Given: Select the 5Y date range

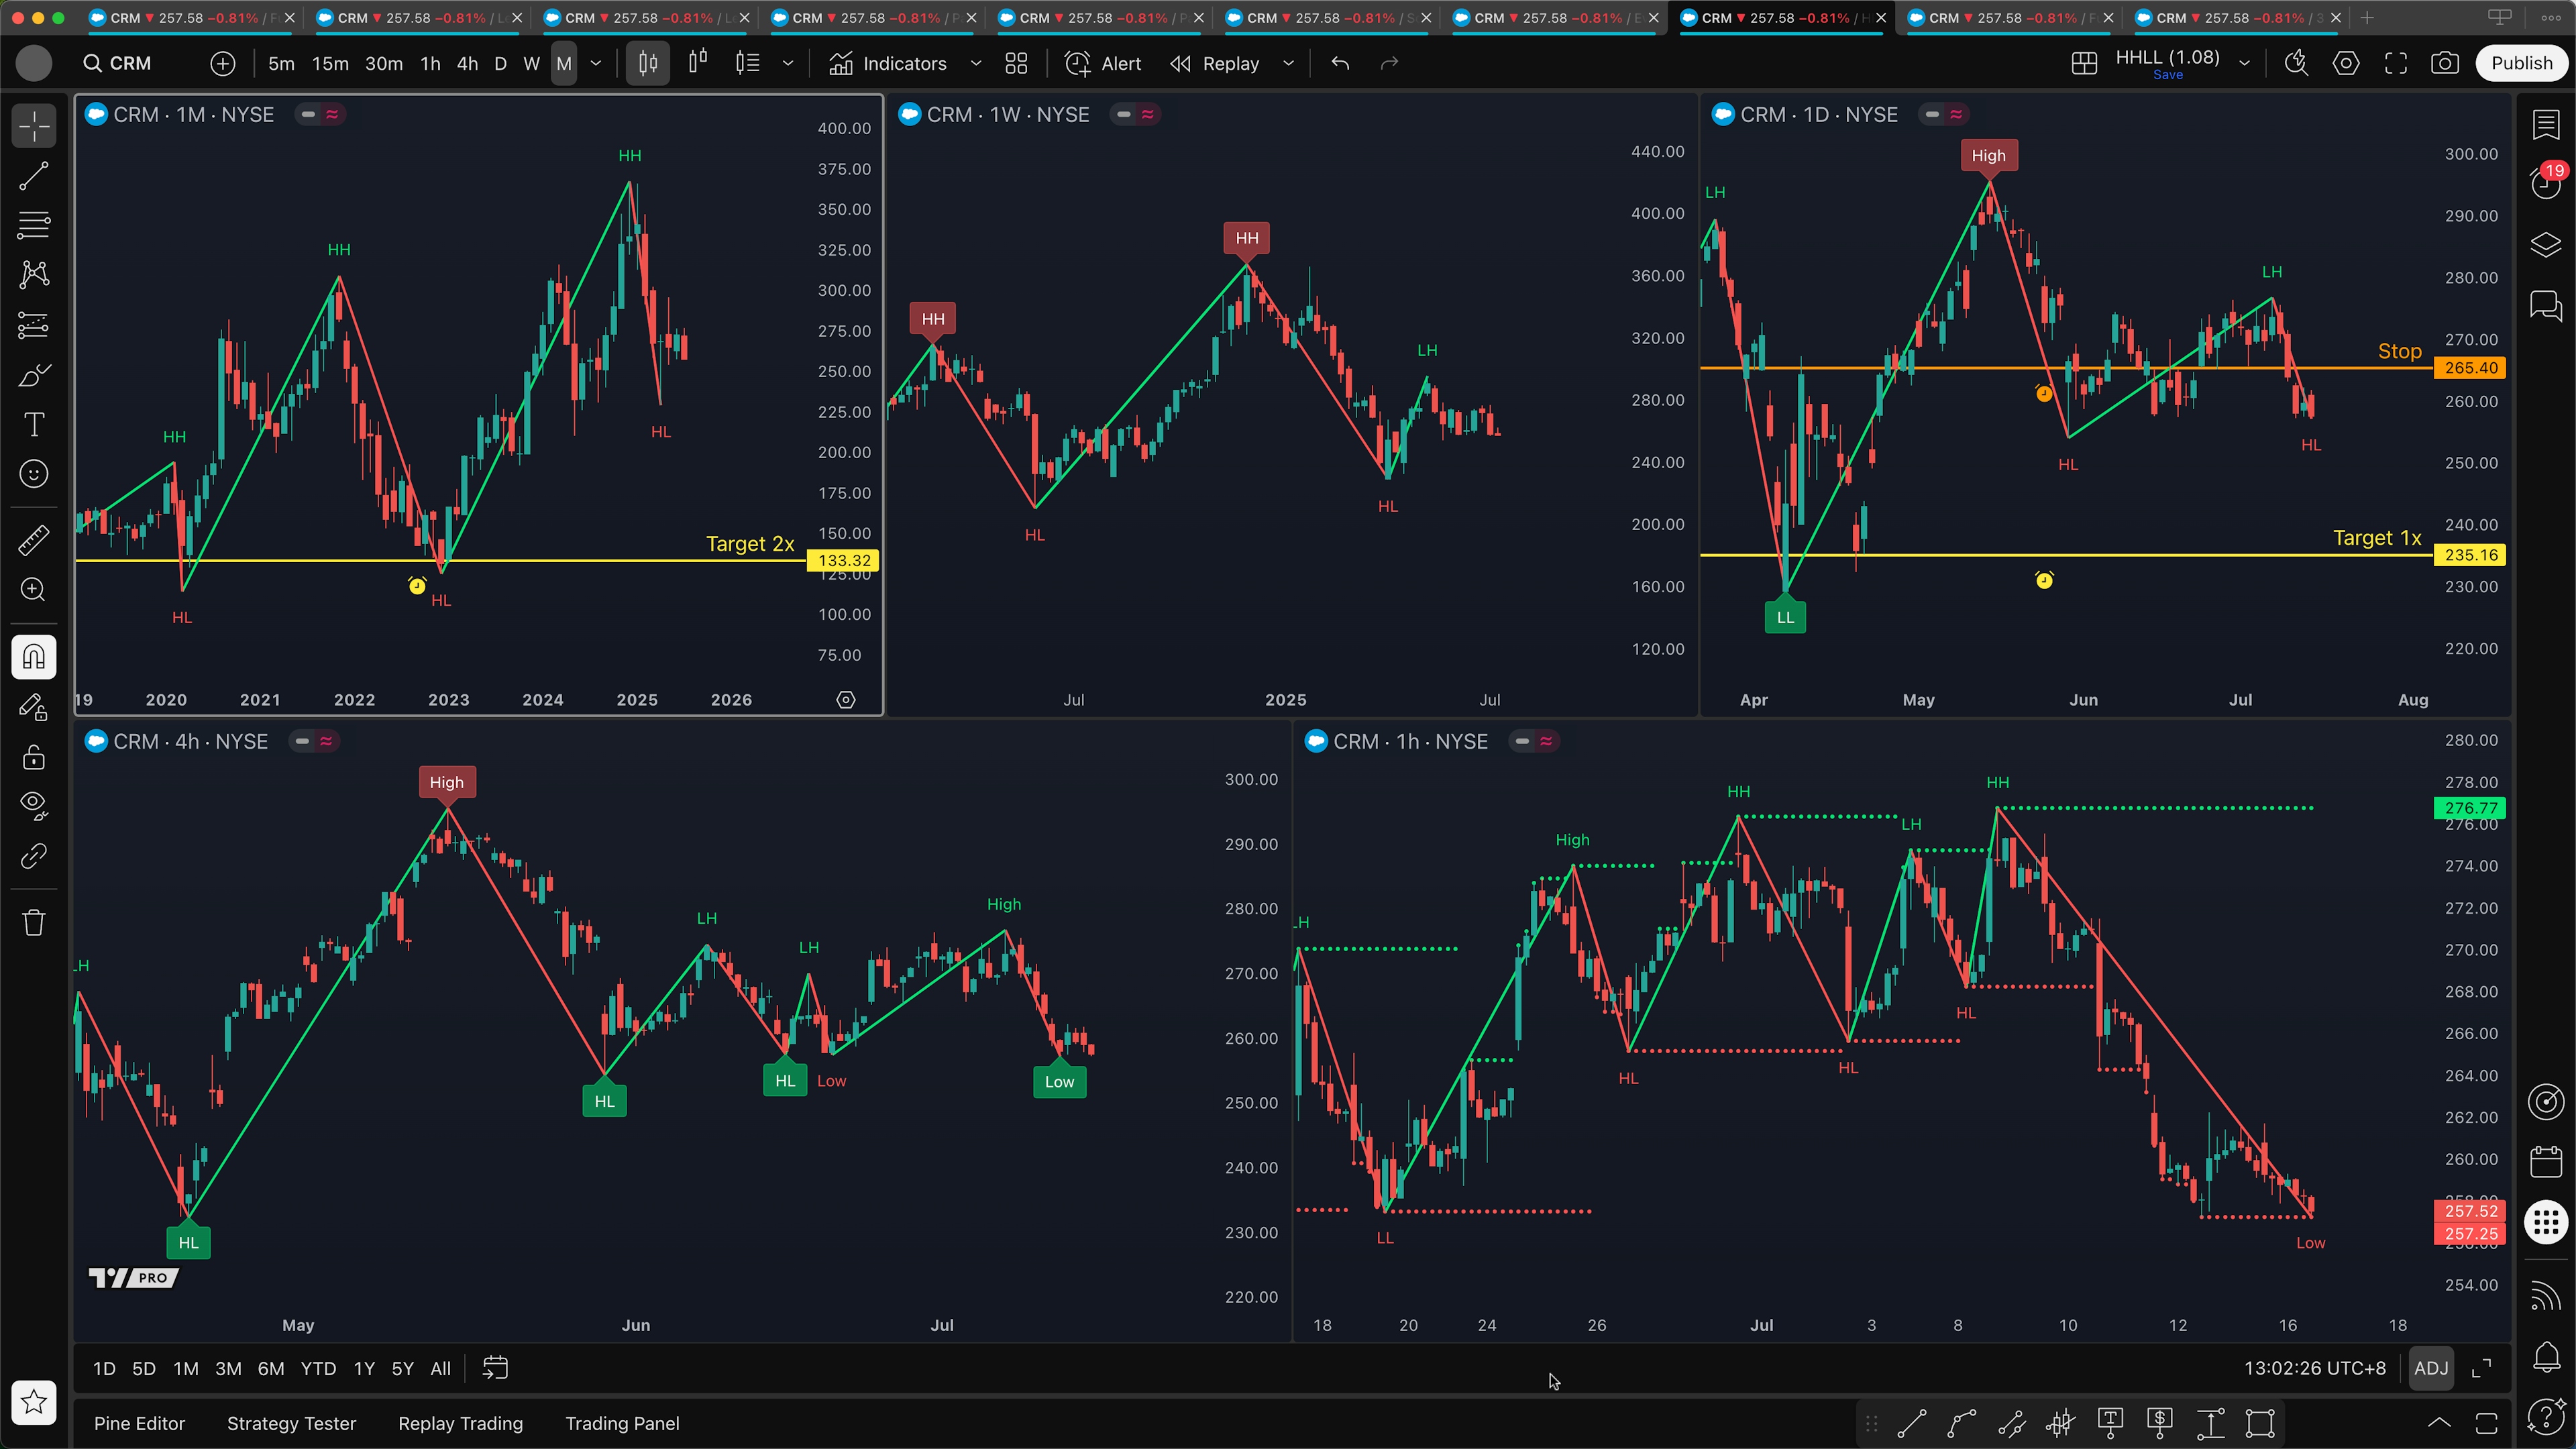Looking at the screenshot, I should pos(402,1368).
